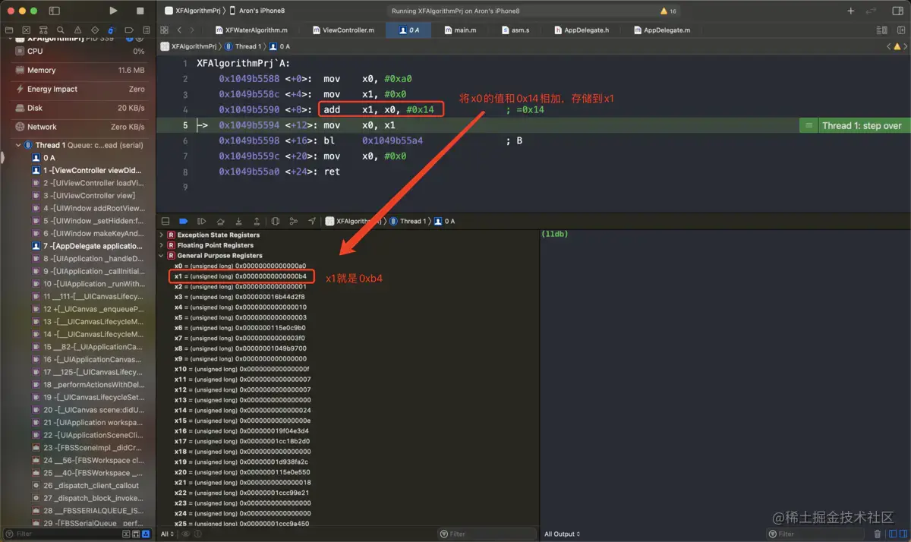Viewport: 911px width, 542px height.
Task: Open the All Output dropdown in console
Action: 563,534
